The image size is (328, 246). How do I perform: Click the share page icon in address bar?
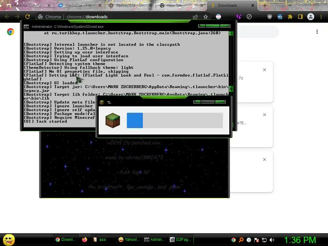pos(195,17)
